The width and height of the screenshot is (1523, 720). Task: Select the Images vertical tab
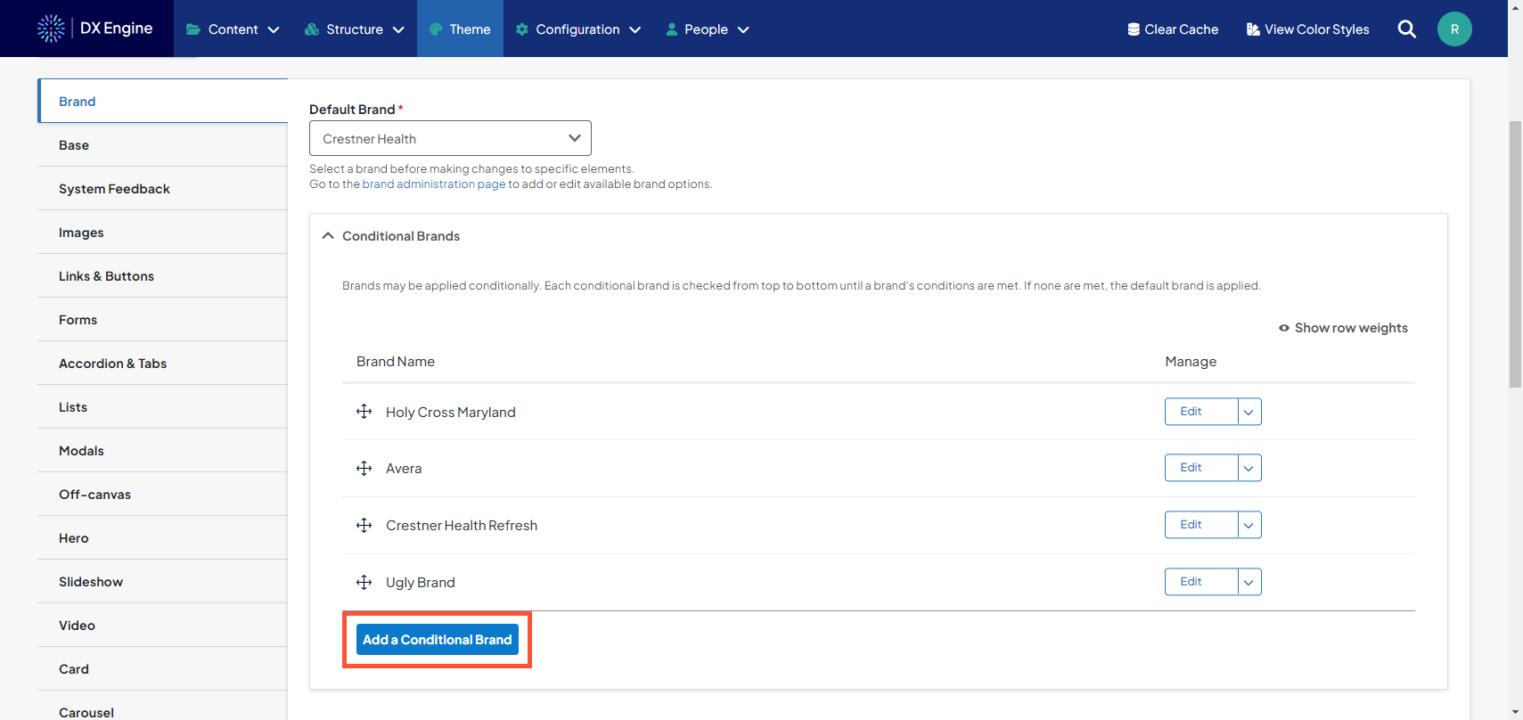(162, 233)
